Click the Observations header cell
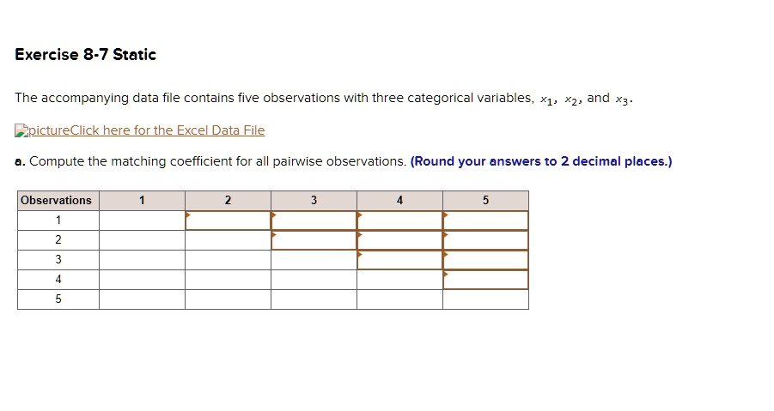Viewport: 774px width, 411px height. [58, 201]
